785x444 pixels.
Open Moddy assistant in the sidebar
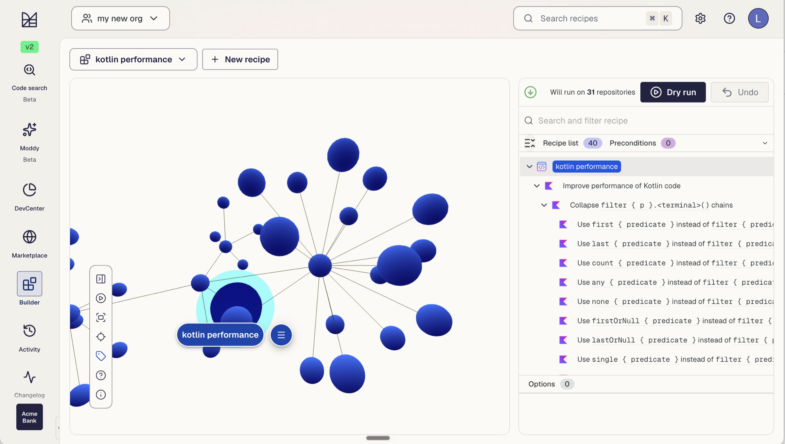29,142
